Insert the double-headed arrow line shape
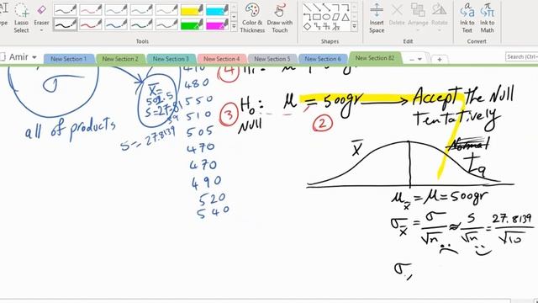Screen dimensions: 538x303 tap(326, 8)
